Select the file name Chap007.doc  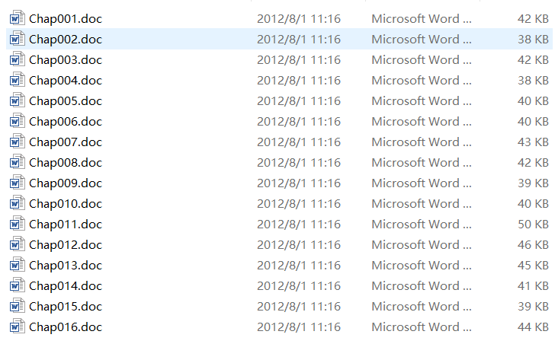pyautogui.click(x=66, y=142)
